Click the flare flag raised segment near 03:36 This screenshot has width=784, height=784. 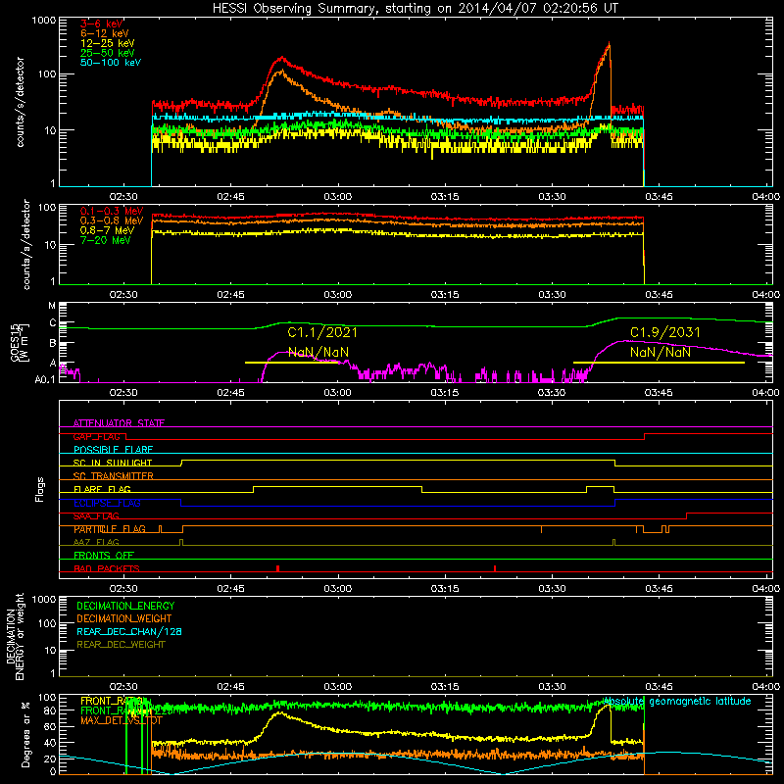(x=600, y=486)
